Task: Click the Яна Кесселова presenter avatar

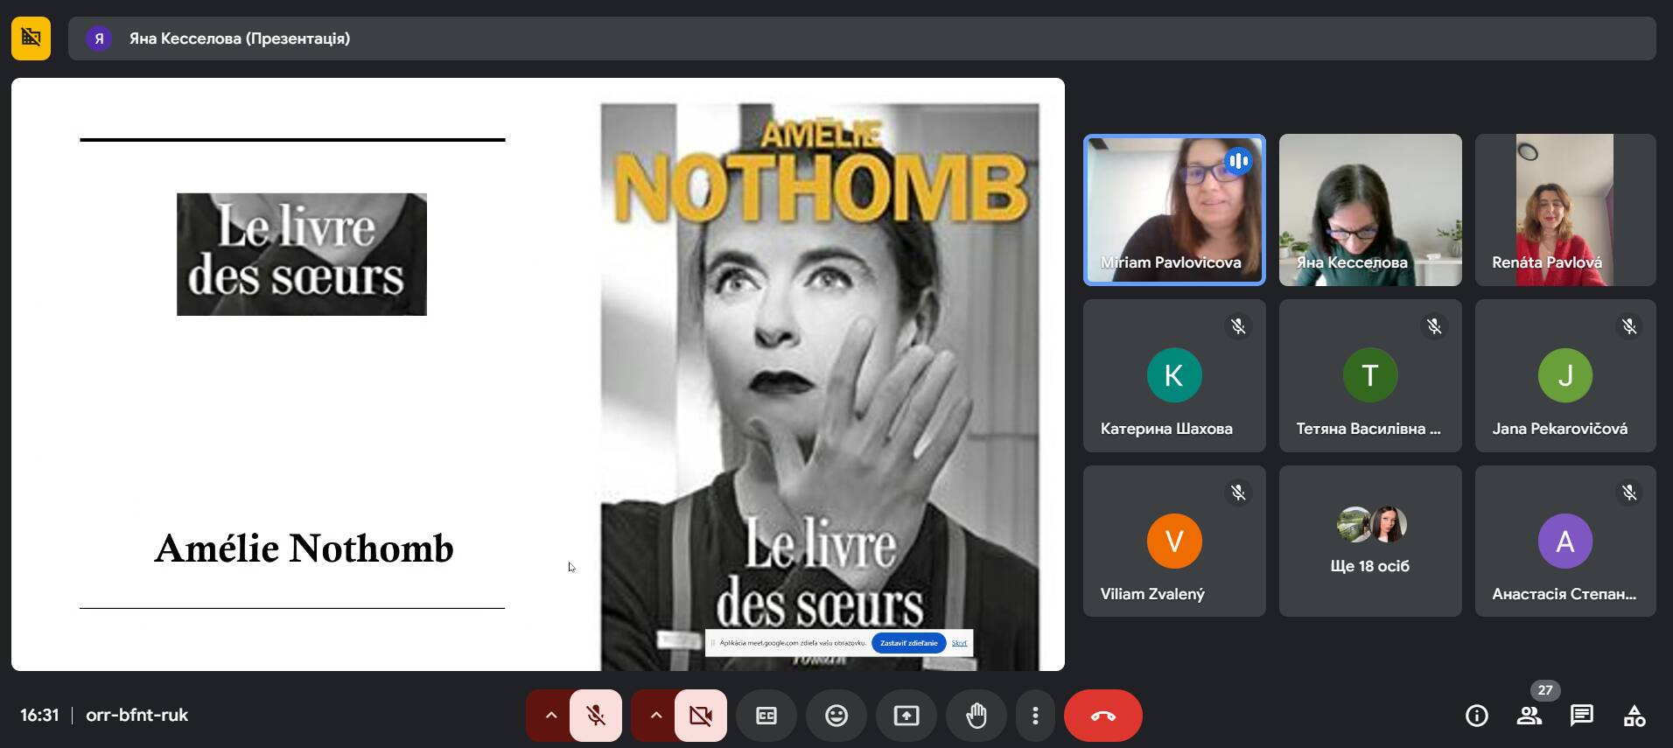Action: tap(99, 38)
